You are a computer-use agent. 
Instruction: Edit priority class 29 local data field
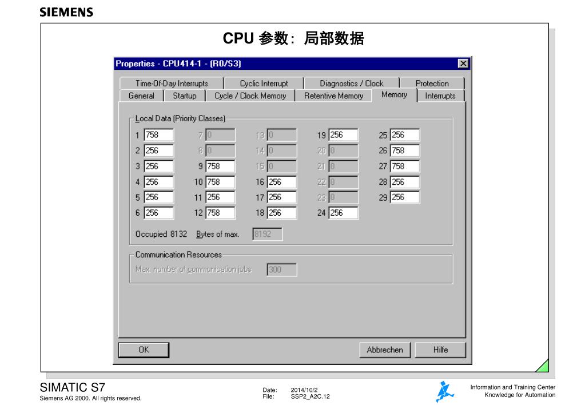[x=405, y=197]
